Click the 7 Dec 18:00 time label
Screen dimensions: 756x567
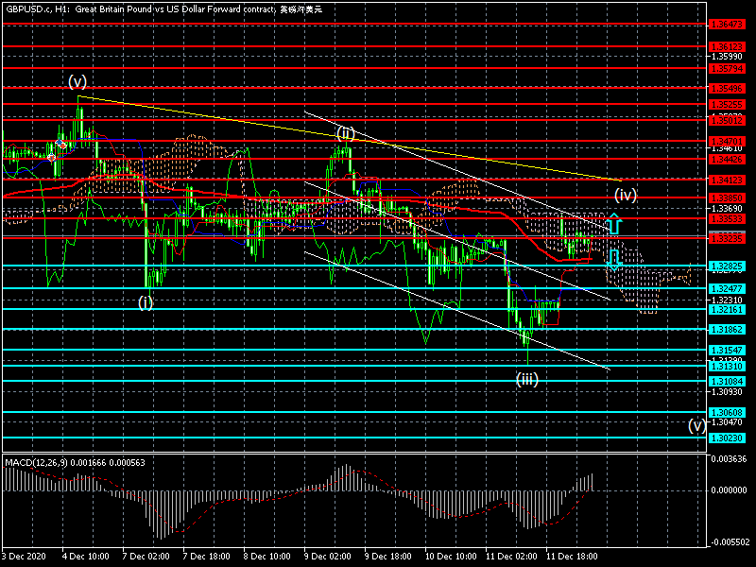click(206, 556)
